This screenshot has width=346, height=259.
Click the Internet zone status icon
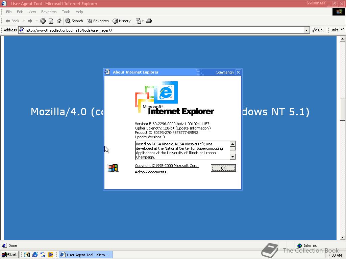tap(299, 246)
